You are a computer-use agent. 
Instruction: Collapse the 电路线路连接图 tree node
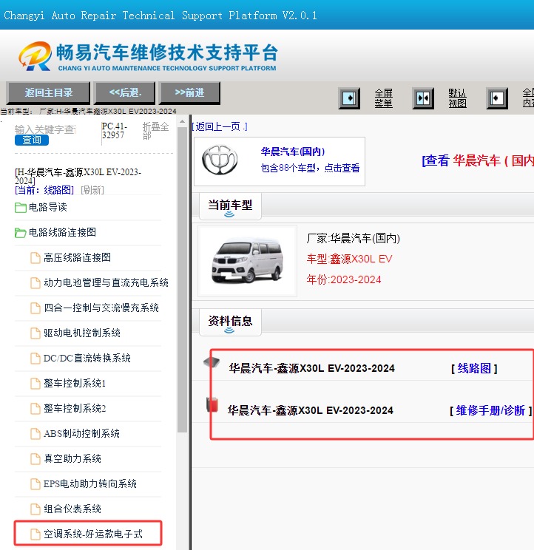point(62,233)
